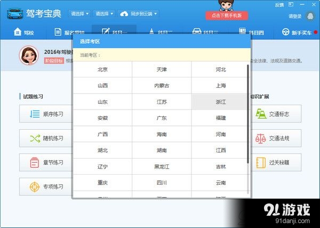Click the 专项练习 target icon
The height and width of the screenshot is (228, 320).
click(x=35, y=187)
